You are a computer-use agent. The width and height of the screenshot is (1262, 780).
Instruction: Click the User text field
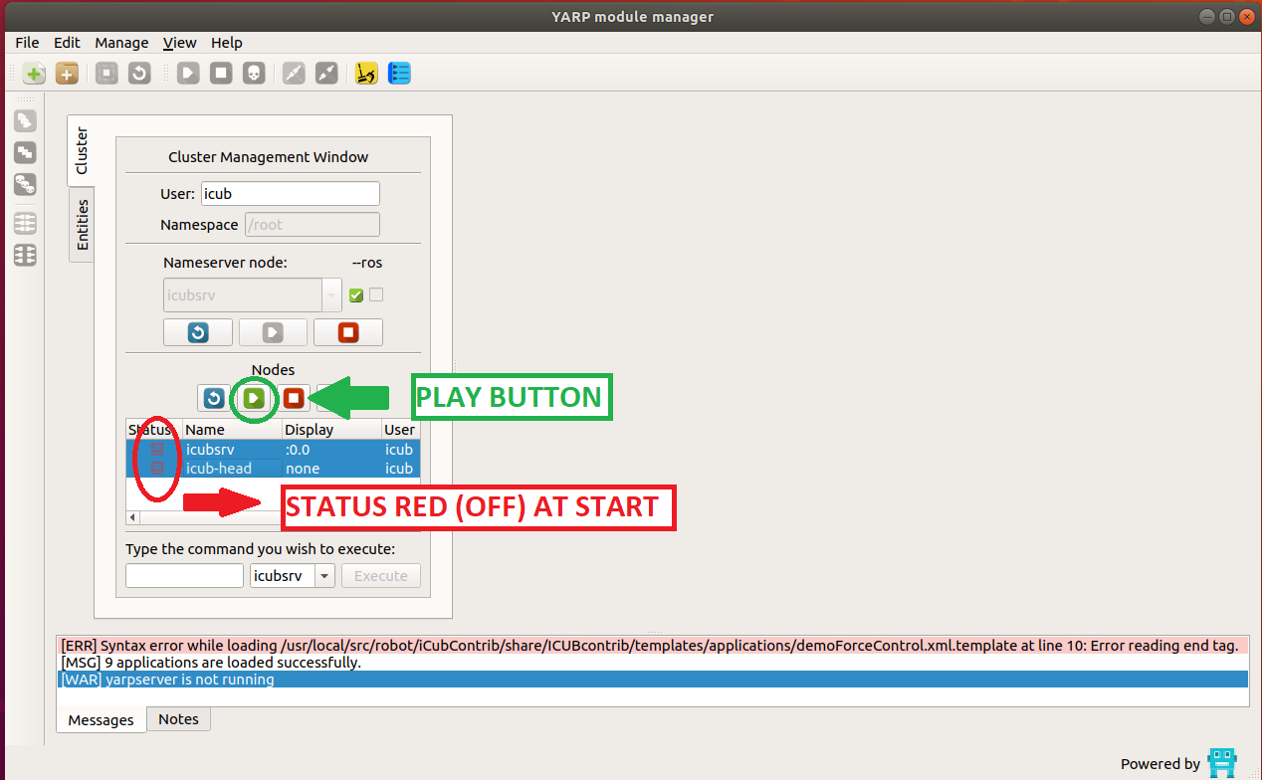click(290, 194)
